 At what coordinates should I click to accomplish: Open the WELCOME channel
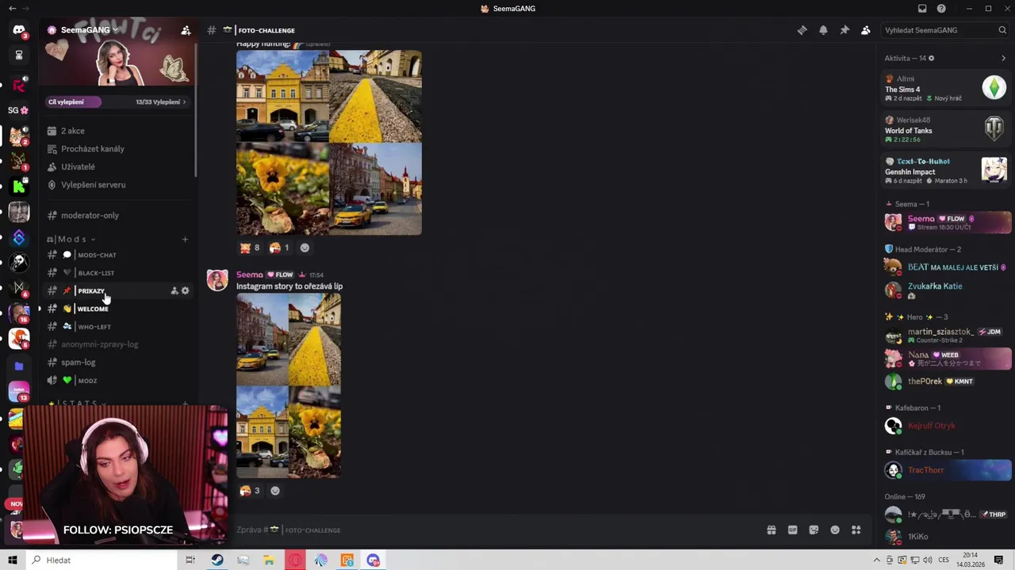(x=117, y=309)
